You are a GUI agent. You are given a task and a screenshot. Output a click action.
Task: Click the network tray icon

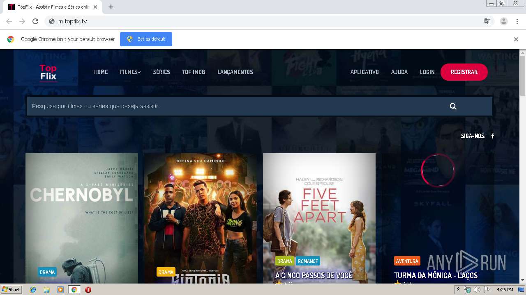tap(467, 290)
